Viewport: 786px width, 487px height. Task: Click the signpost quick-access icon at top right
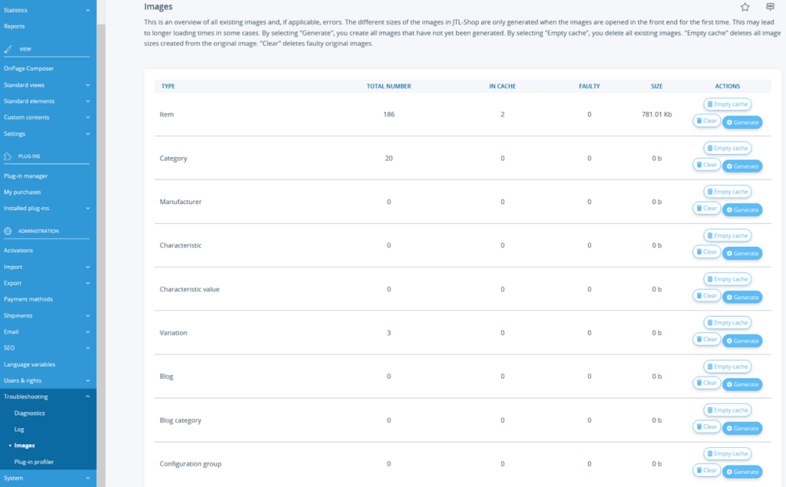click(x=771, y=6)
